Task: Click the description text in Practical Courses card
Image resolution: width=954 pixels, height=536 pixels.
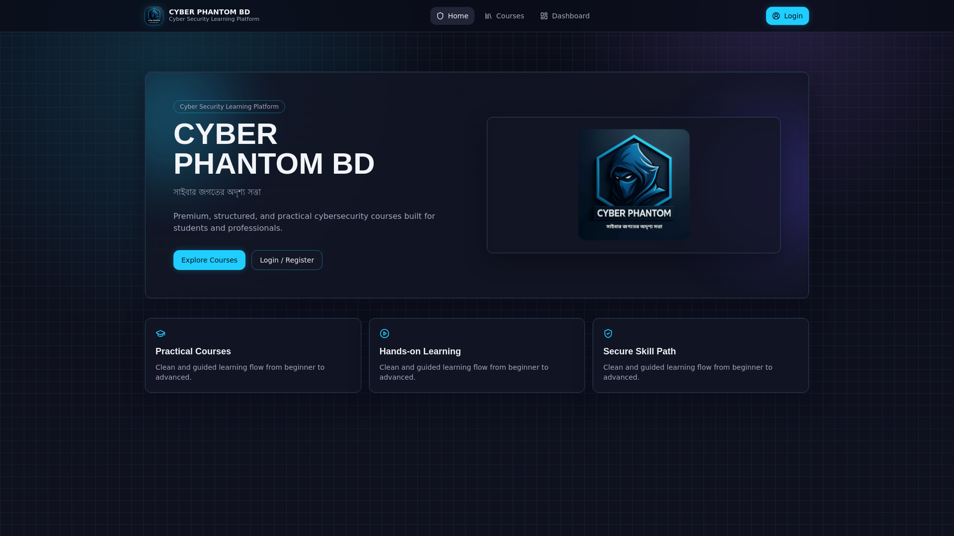Action: (x=240, y=372)
